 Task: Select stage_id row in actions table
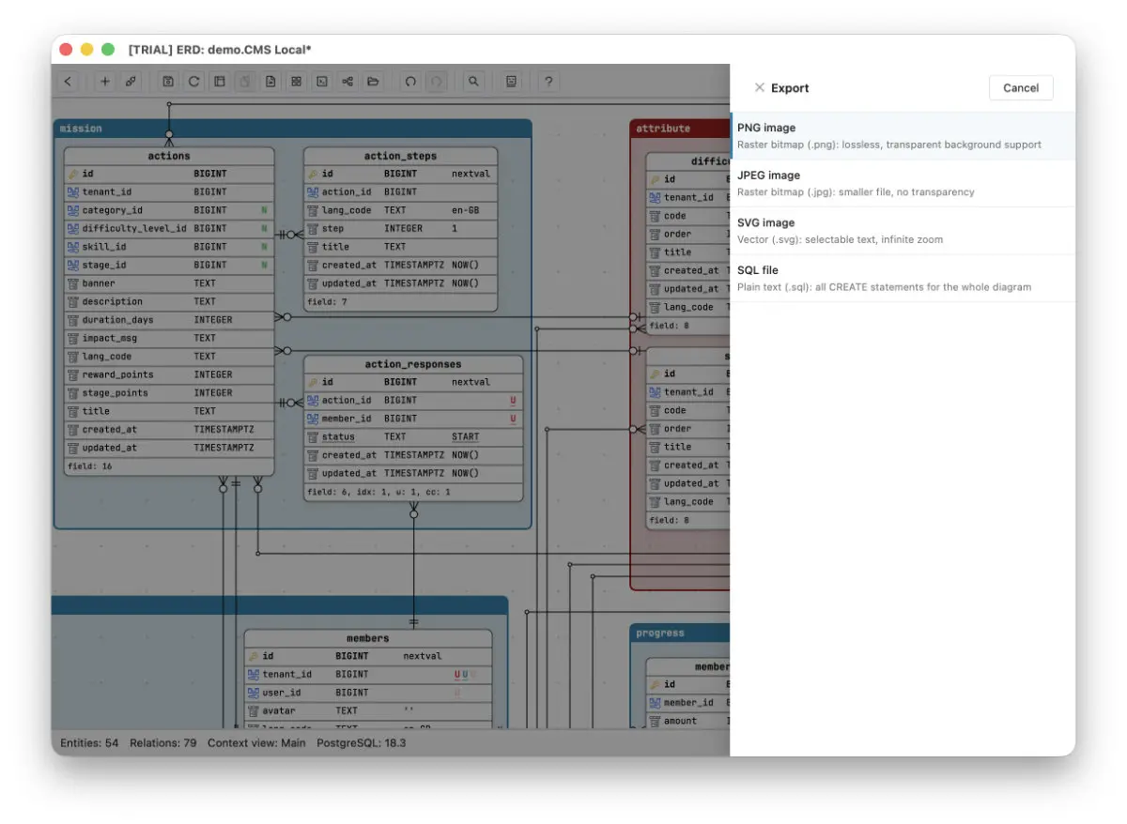point(169,265)
